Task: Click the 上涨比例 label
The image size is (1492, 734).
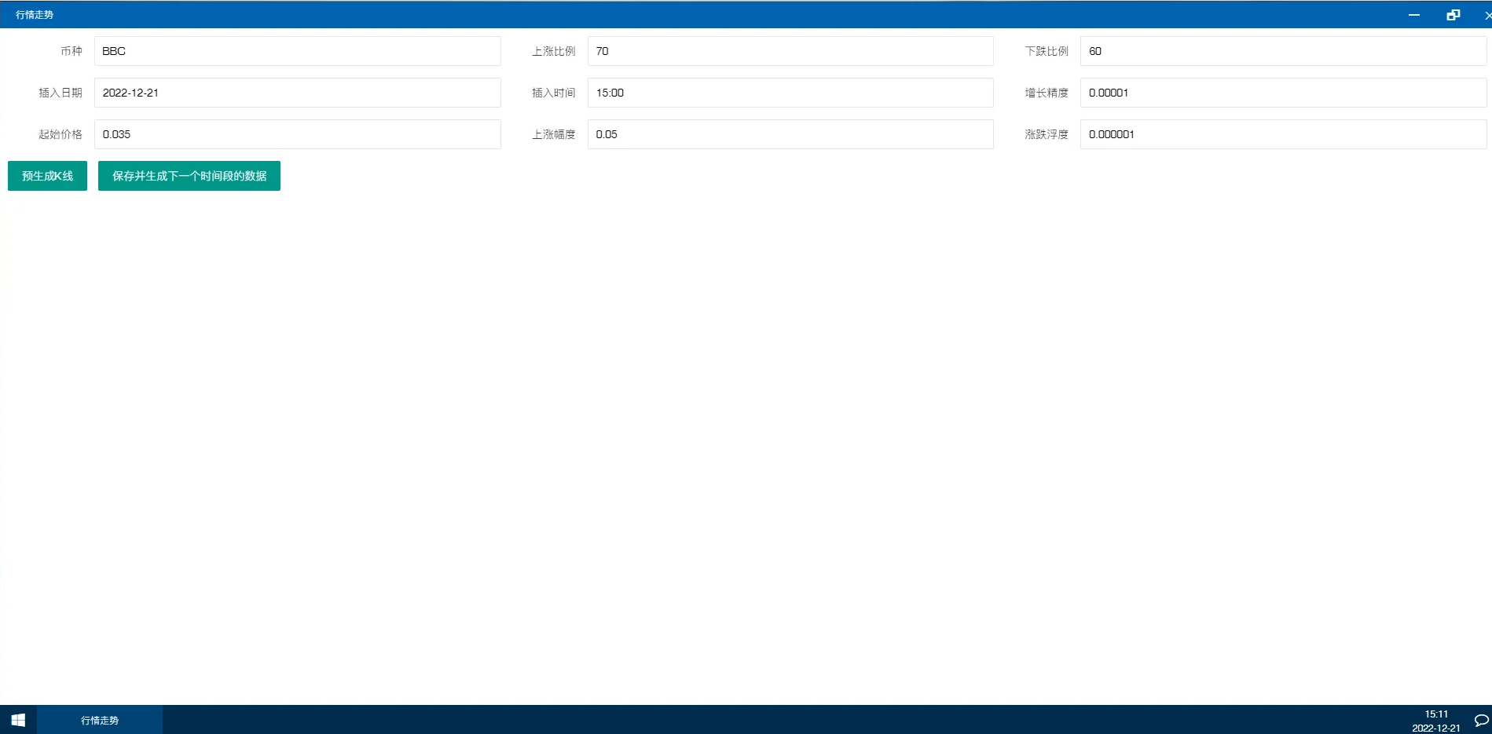Action: (554, 51)
